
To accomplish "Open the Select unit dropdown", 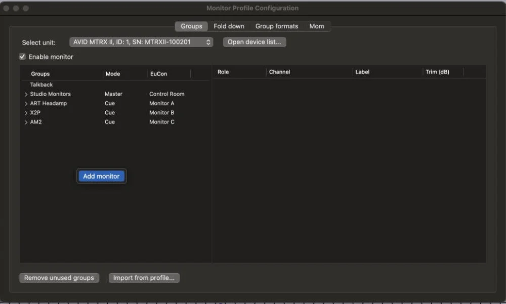I will [141, 42].
